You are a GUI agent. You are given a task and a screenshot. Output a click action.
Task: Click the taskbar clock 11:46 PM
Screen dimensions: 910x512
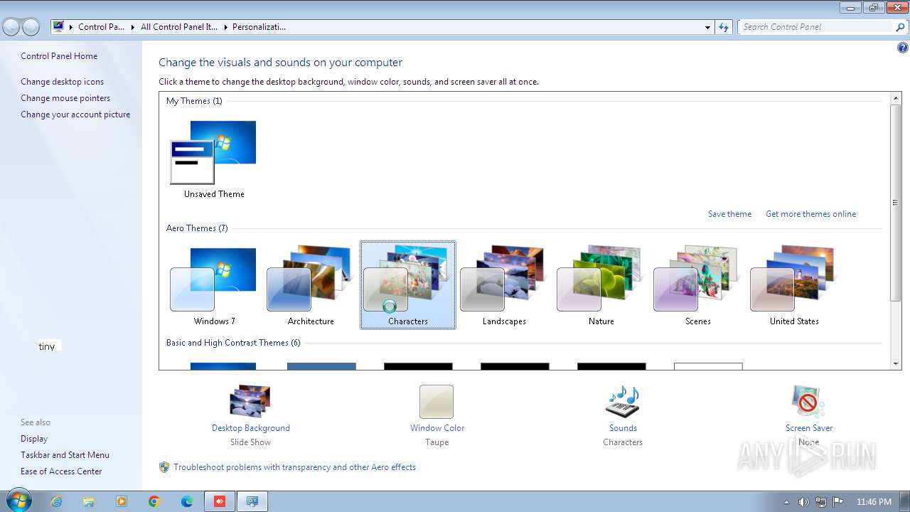click(874, 501)
